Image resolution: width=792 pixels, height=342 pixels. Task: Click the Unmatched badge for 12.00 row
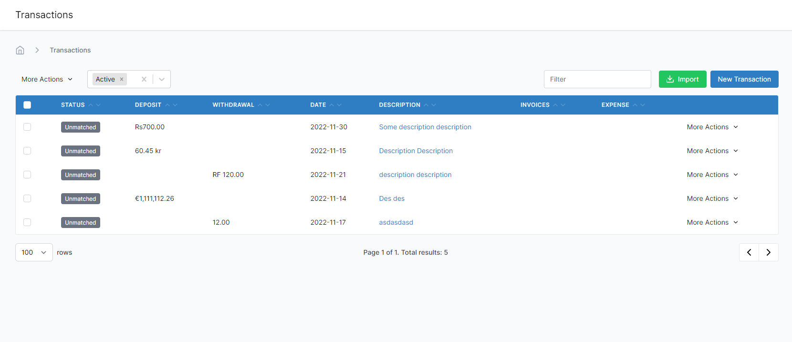81,223
